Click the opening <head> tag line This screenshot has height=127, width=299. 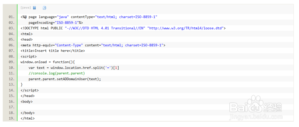coord(27,40)
